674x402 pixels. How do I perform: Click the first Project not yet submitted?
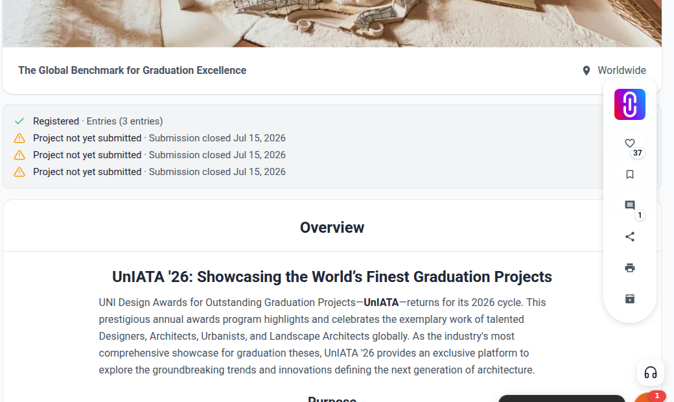(x=87, y=138)
